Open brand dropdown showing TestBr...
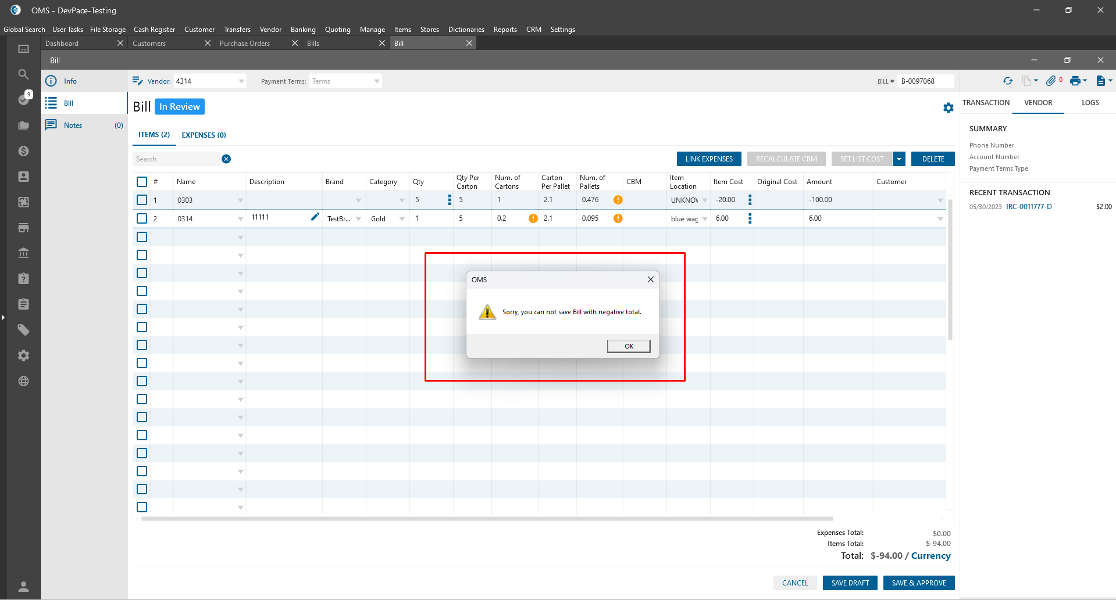This screenshot has width=1116, height=600. pos(358,219)
